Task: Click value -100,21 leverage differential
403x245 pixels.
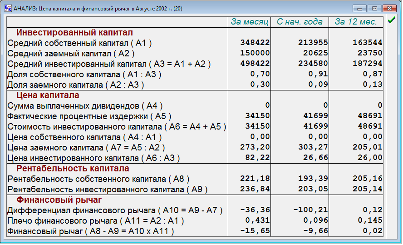Action: click(x=311, y=210)
